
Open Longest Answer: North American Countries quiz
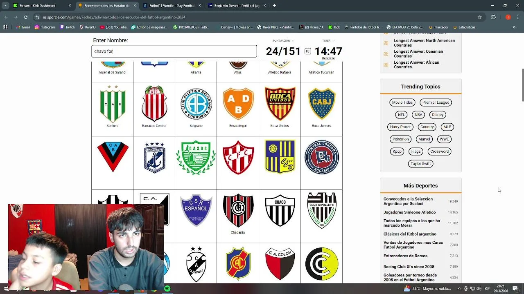(x=424, y=43)
